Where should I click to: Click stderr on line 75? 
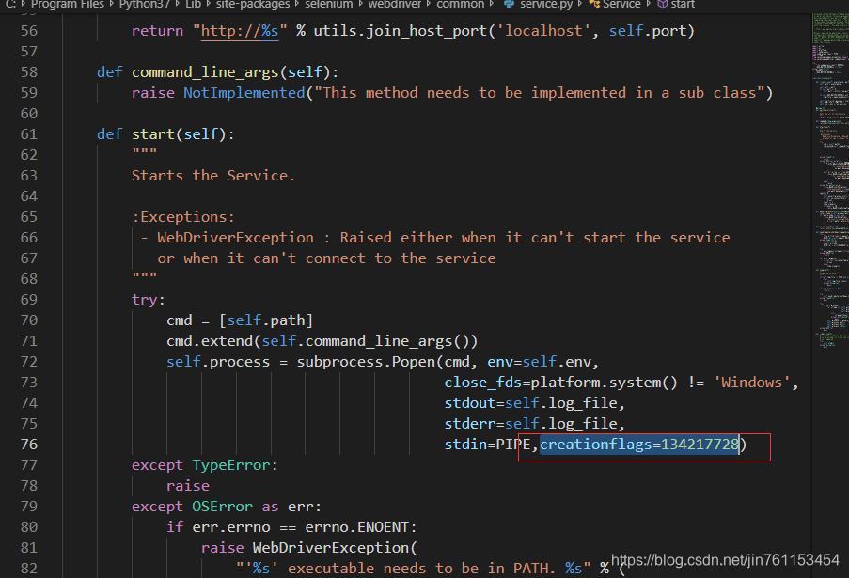[470, 424]
